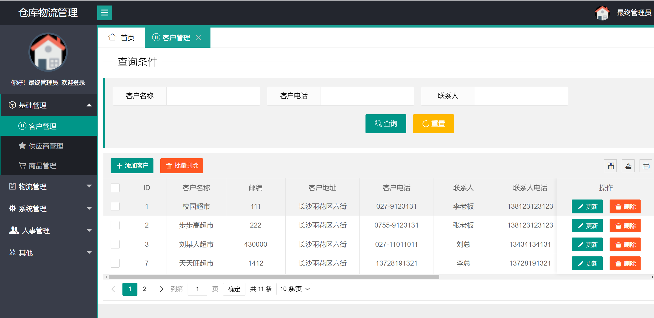Click the column filter grid icon

point(611,166)
